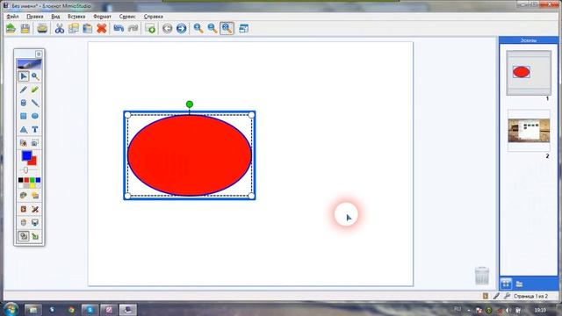Open the Сервис menu
The width and height of the screenshot is (562, 316).
(127, 17)
